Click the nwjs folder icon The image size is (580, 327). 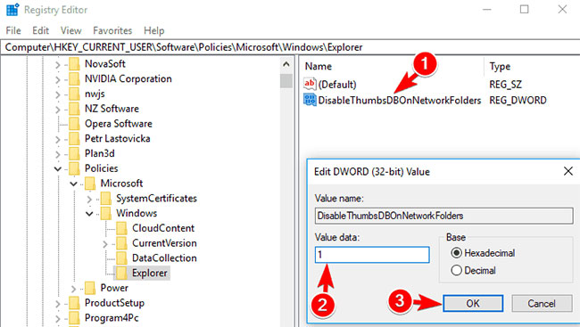74,94
